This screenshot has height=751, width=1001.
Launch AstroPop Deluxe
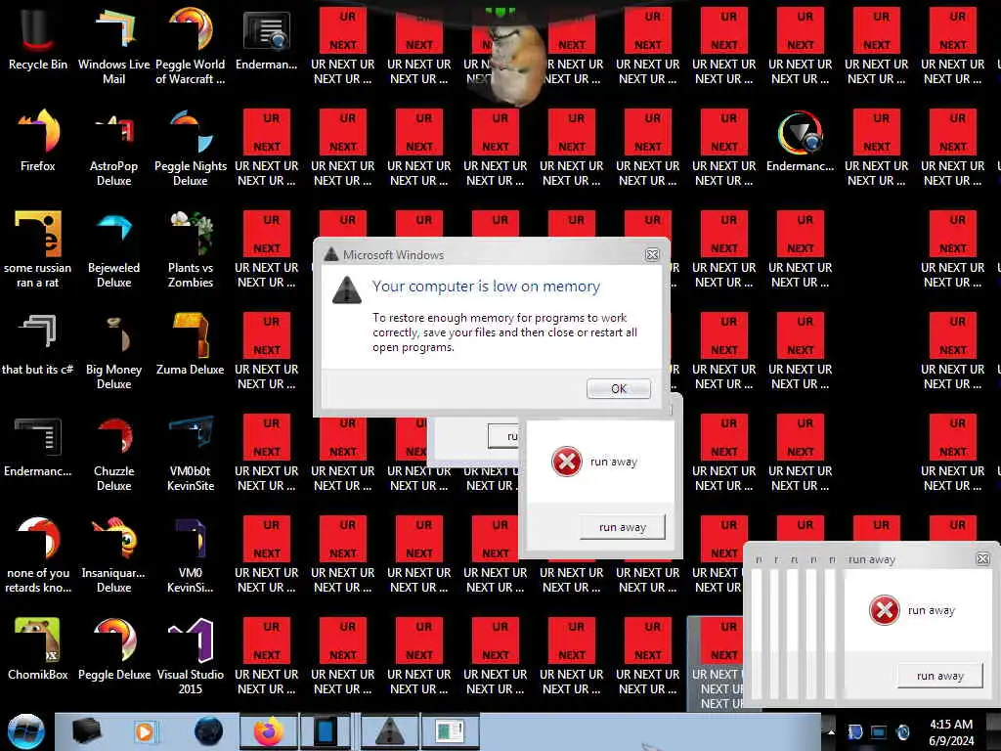coord(113,149)
